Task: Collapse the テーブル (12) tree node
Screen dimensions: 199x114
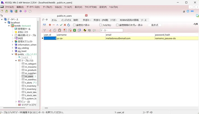Action: (x=16, y=61)
